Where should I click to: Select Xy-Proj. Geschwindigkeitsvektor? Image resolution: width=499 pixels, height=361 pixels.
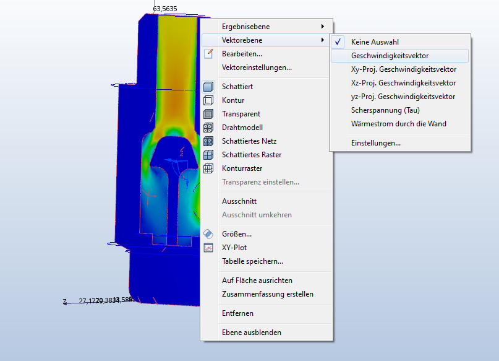400,69
